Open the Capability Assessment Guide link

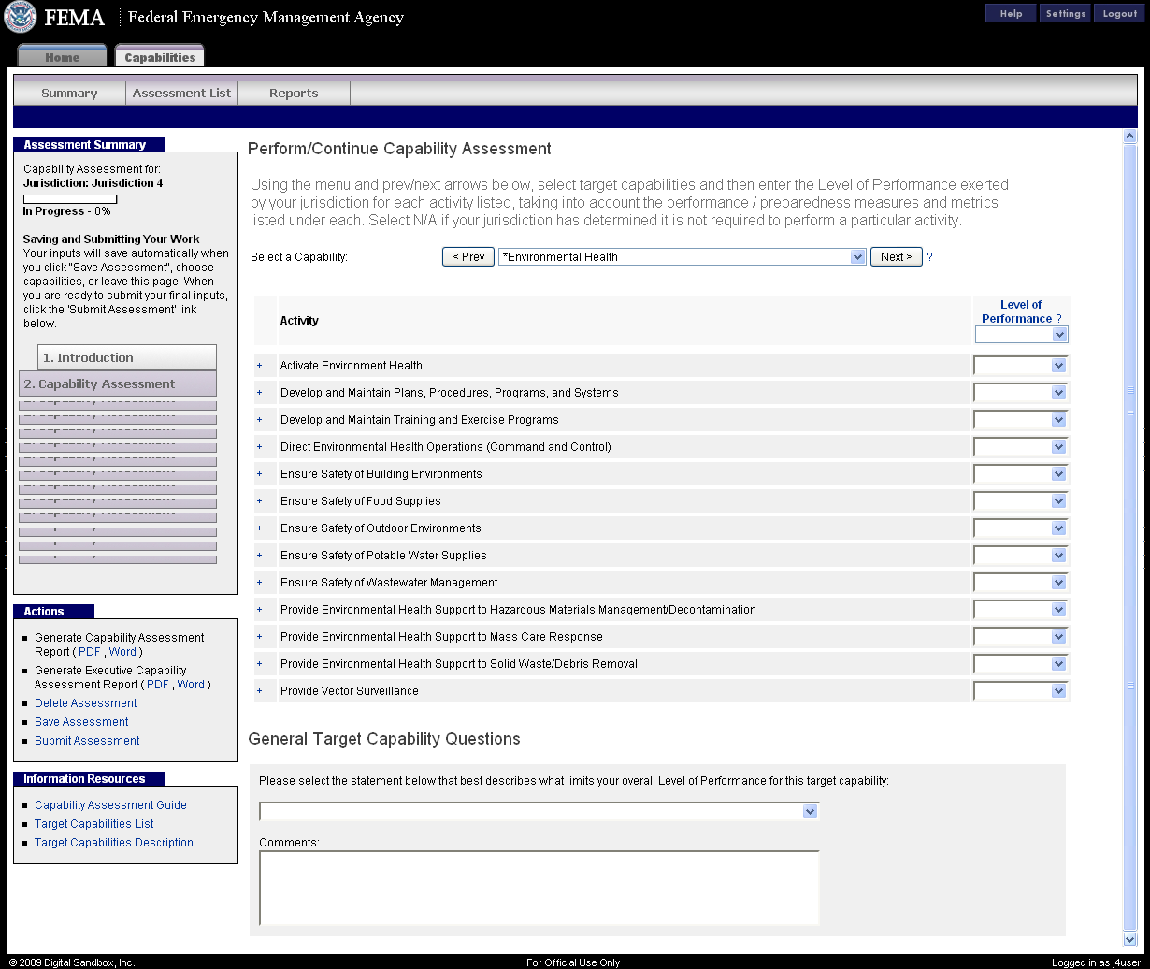[110, 805]
